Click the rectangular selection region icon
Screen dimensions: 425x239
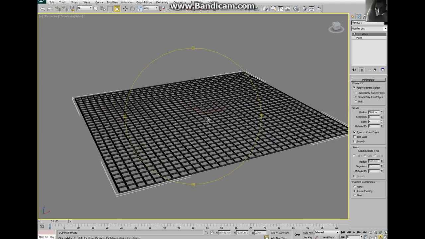(x=110, y=9)
